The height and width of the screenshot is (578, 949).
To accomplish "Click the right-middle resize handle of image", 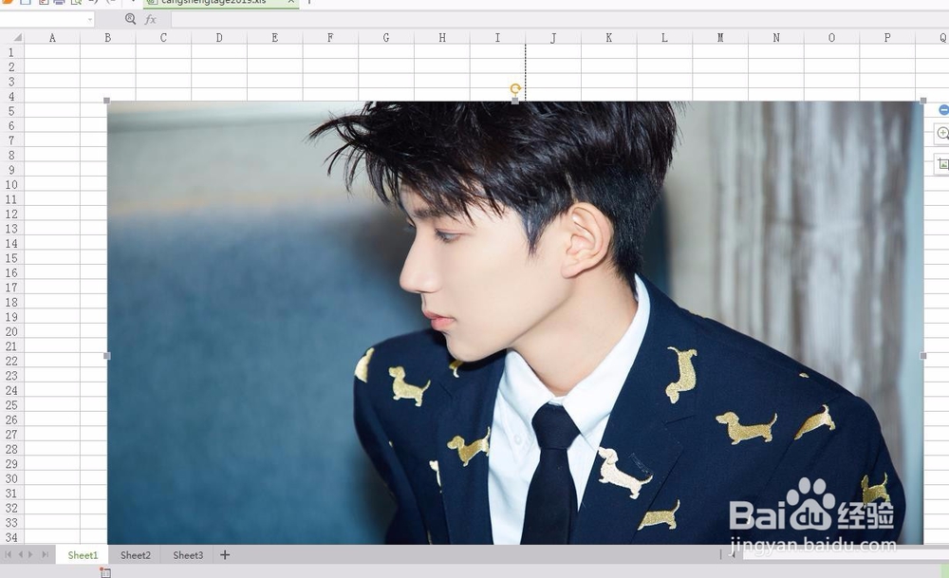I will click(x=923, y=356).
